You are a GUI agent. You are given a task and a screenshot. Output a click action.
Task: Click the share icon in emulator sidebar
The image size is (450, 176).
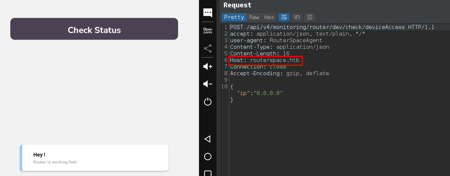tap(208, 48)
